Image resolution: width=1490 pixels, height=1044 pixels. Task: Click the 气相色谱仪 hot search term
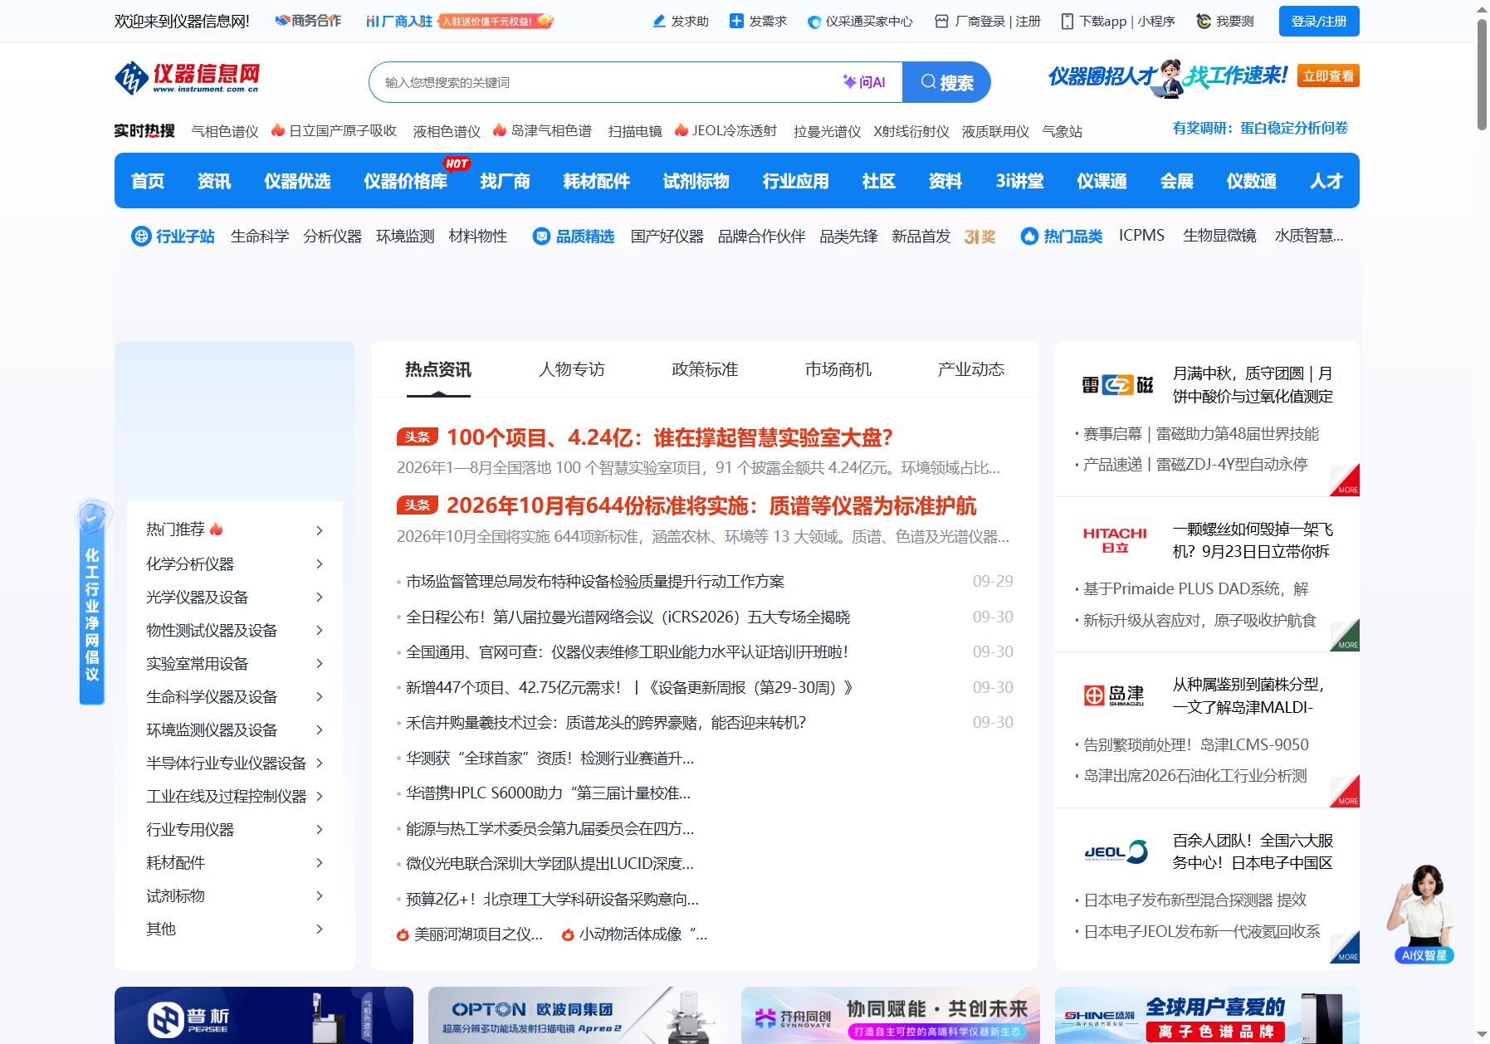click(x=225, y=131)
